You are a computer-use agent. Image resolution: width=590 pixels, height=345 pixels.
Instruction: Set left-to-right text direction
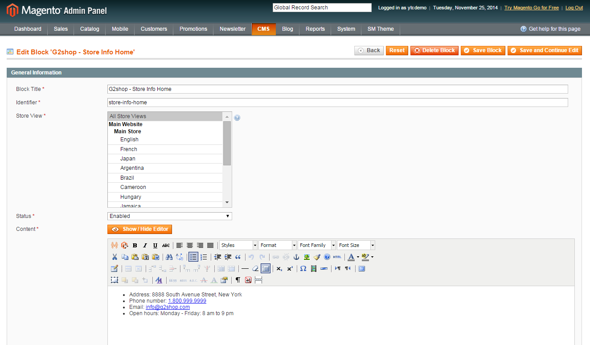pyautogui.click(x=337, y=269)
